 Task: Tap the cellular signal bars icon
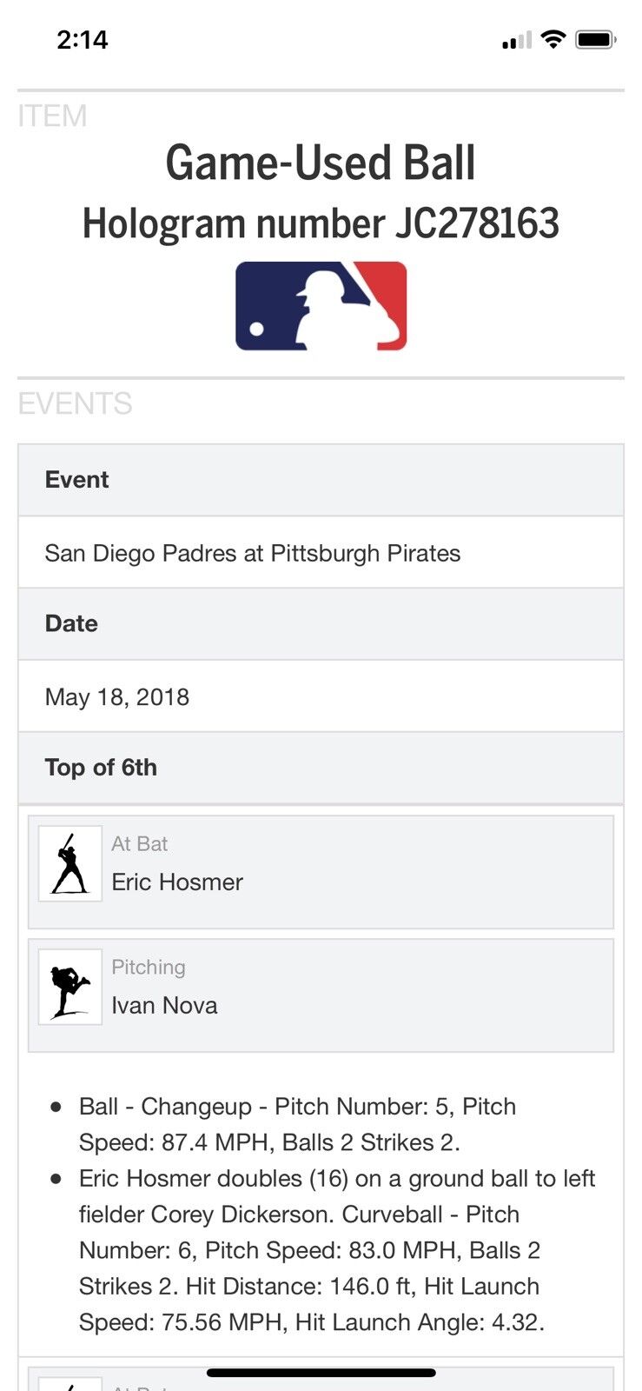(x=516, y=40)
